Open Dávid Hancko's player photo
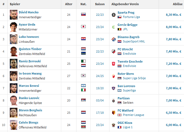The image size is (184, 132). point(13,15)
